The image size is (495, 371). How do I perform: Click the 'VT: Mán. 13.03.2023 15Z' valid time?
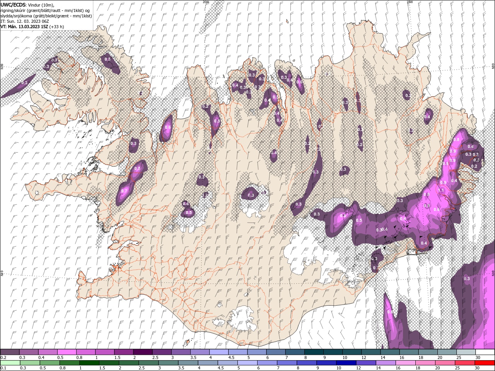tap(24, 27)
